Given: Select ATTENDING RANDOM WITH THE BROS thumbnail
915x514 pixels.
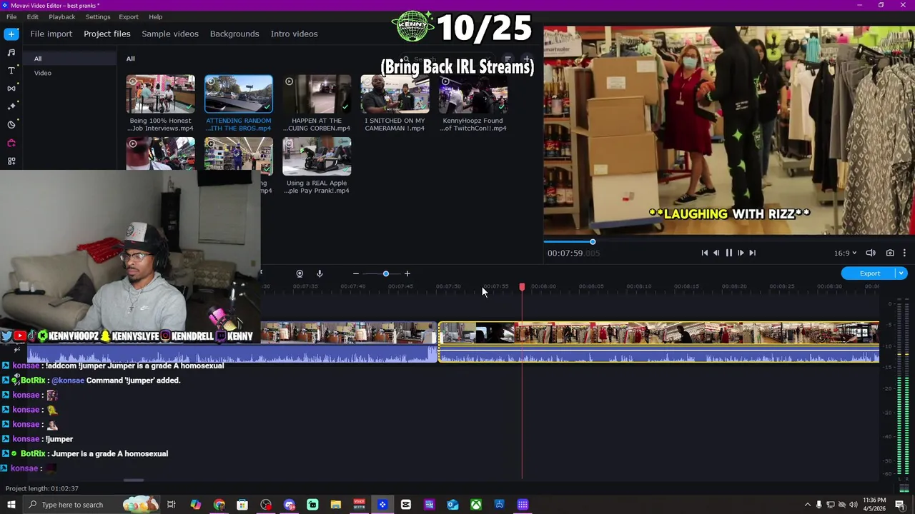Looking at the screenshot, I should coord(239,94).
